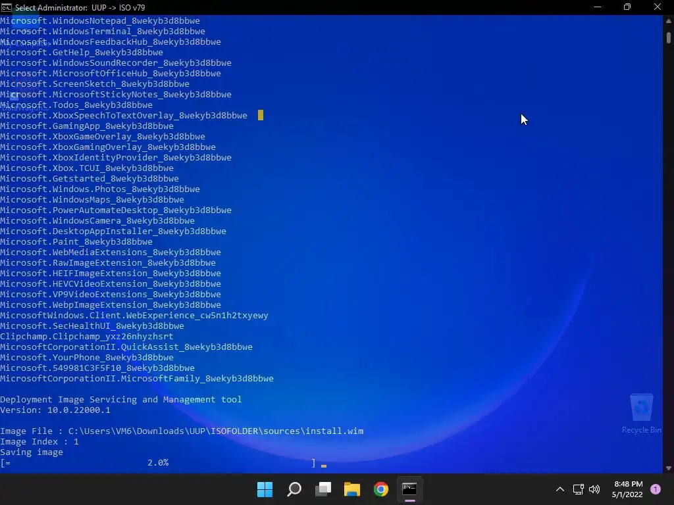Click the Saving image status line

tap(32, 452)
